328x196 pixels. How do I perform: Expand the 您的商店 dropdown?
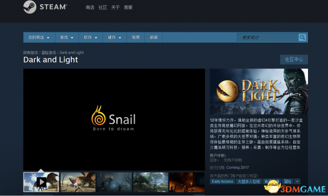39,37
